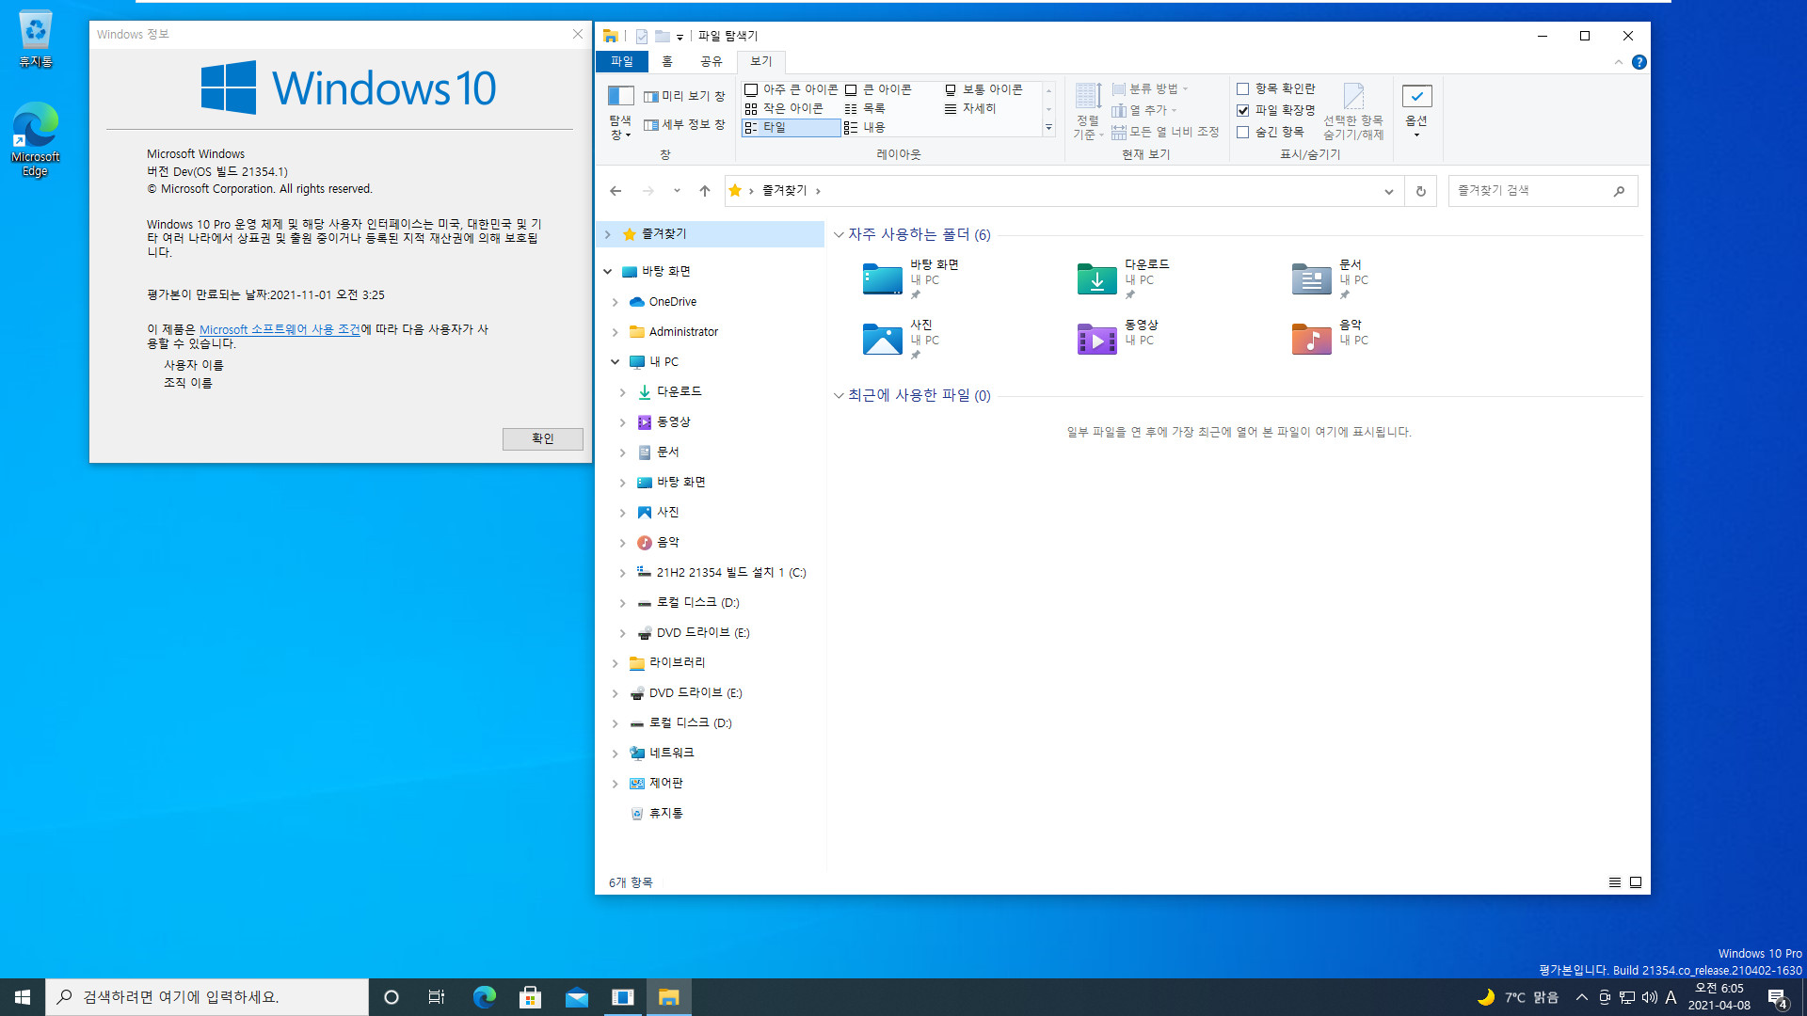Image resolution: width=1807 pixels, height=1016 pixels.
Task: Switch to details view in status bar
Action: point(1614,882)
